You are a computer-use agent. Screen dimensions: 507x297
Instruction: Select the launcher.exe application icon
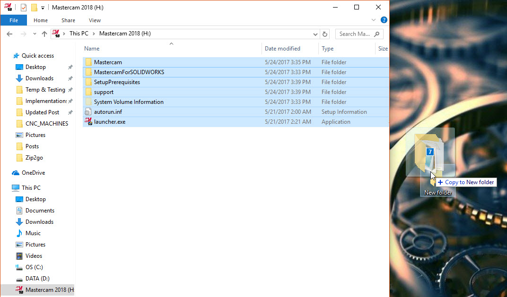click(88, 121)
